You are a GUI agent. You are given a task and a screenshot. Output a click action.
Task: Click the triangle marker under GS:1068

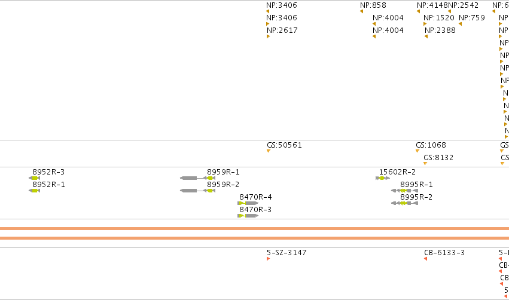(417, 151)
